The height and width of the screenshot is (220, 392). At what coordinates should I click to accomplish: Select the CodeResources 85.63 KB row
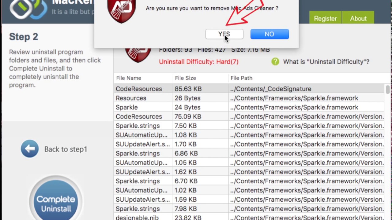pos(250,89)
